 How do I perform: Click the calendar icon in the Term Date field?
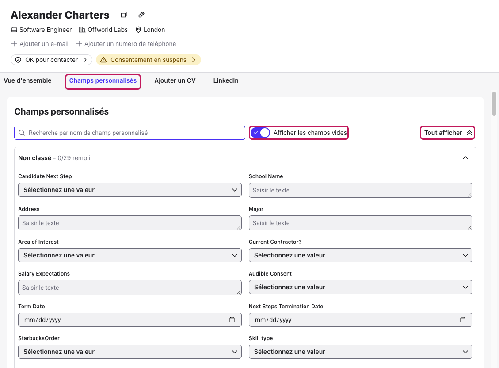[x=232, y=320]
